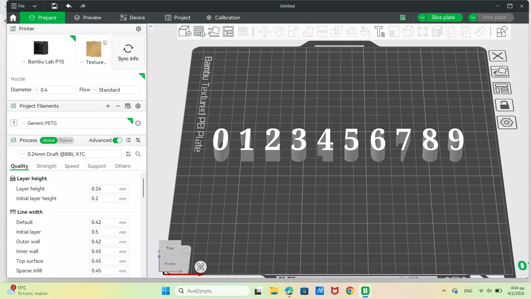Open the Speed settings tab
This screenshot has width=531, height=299.
[x=72, y=166]
